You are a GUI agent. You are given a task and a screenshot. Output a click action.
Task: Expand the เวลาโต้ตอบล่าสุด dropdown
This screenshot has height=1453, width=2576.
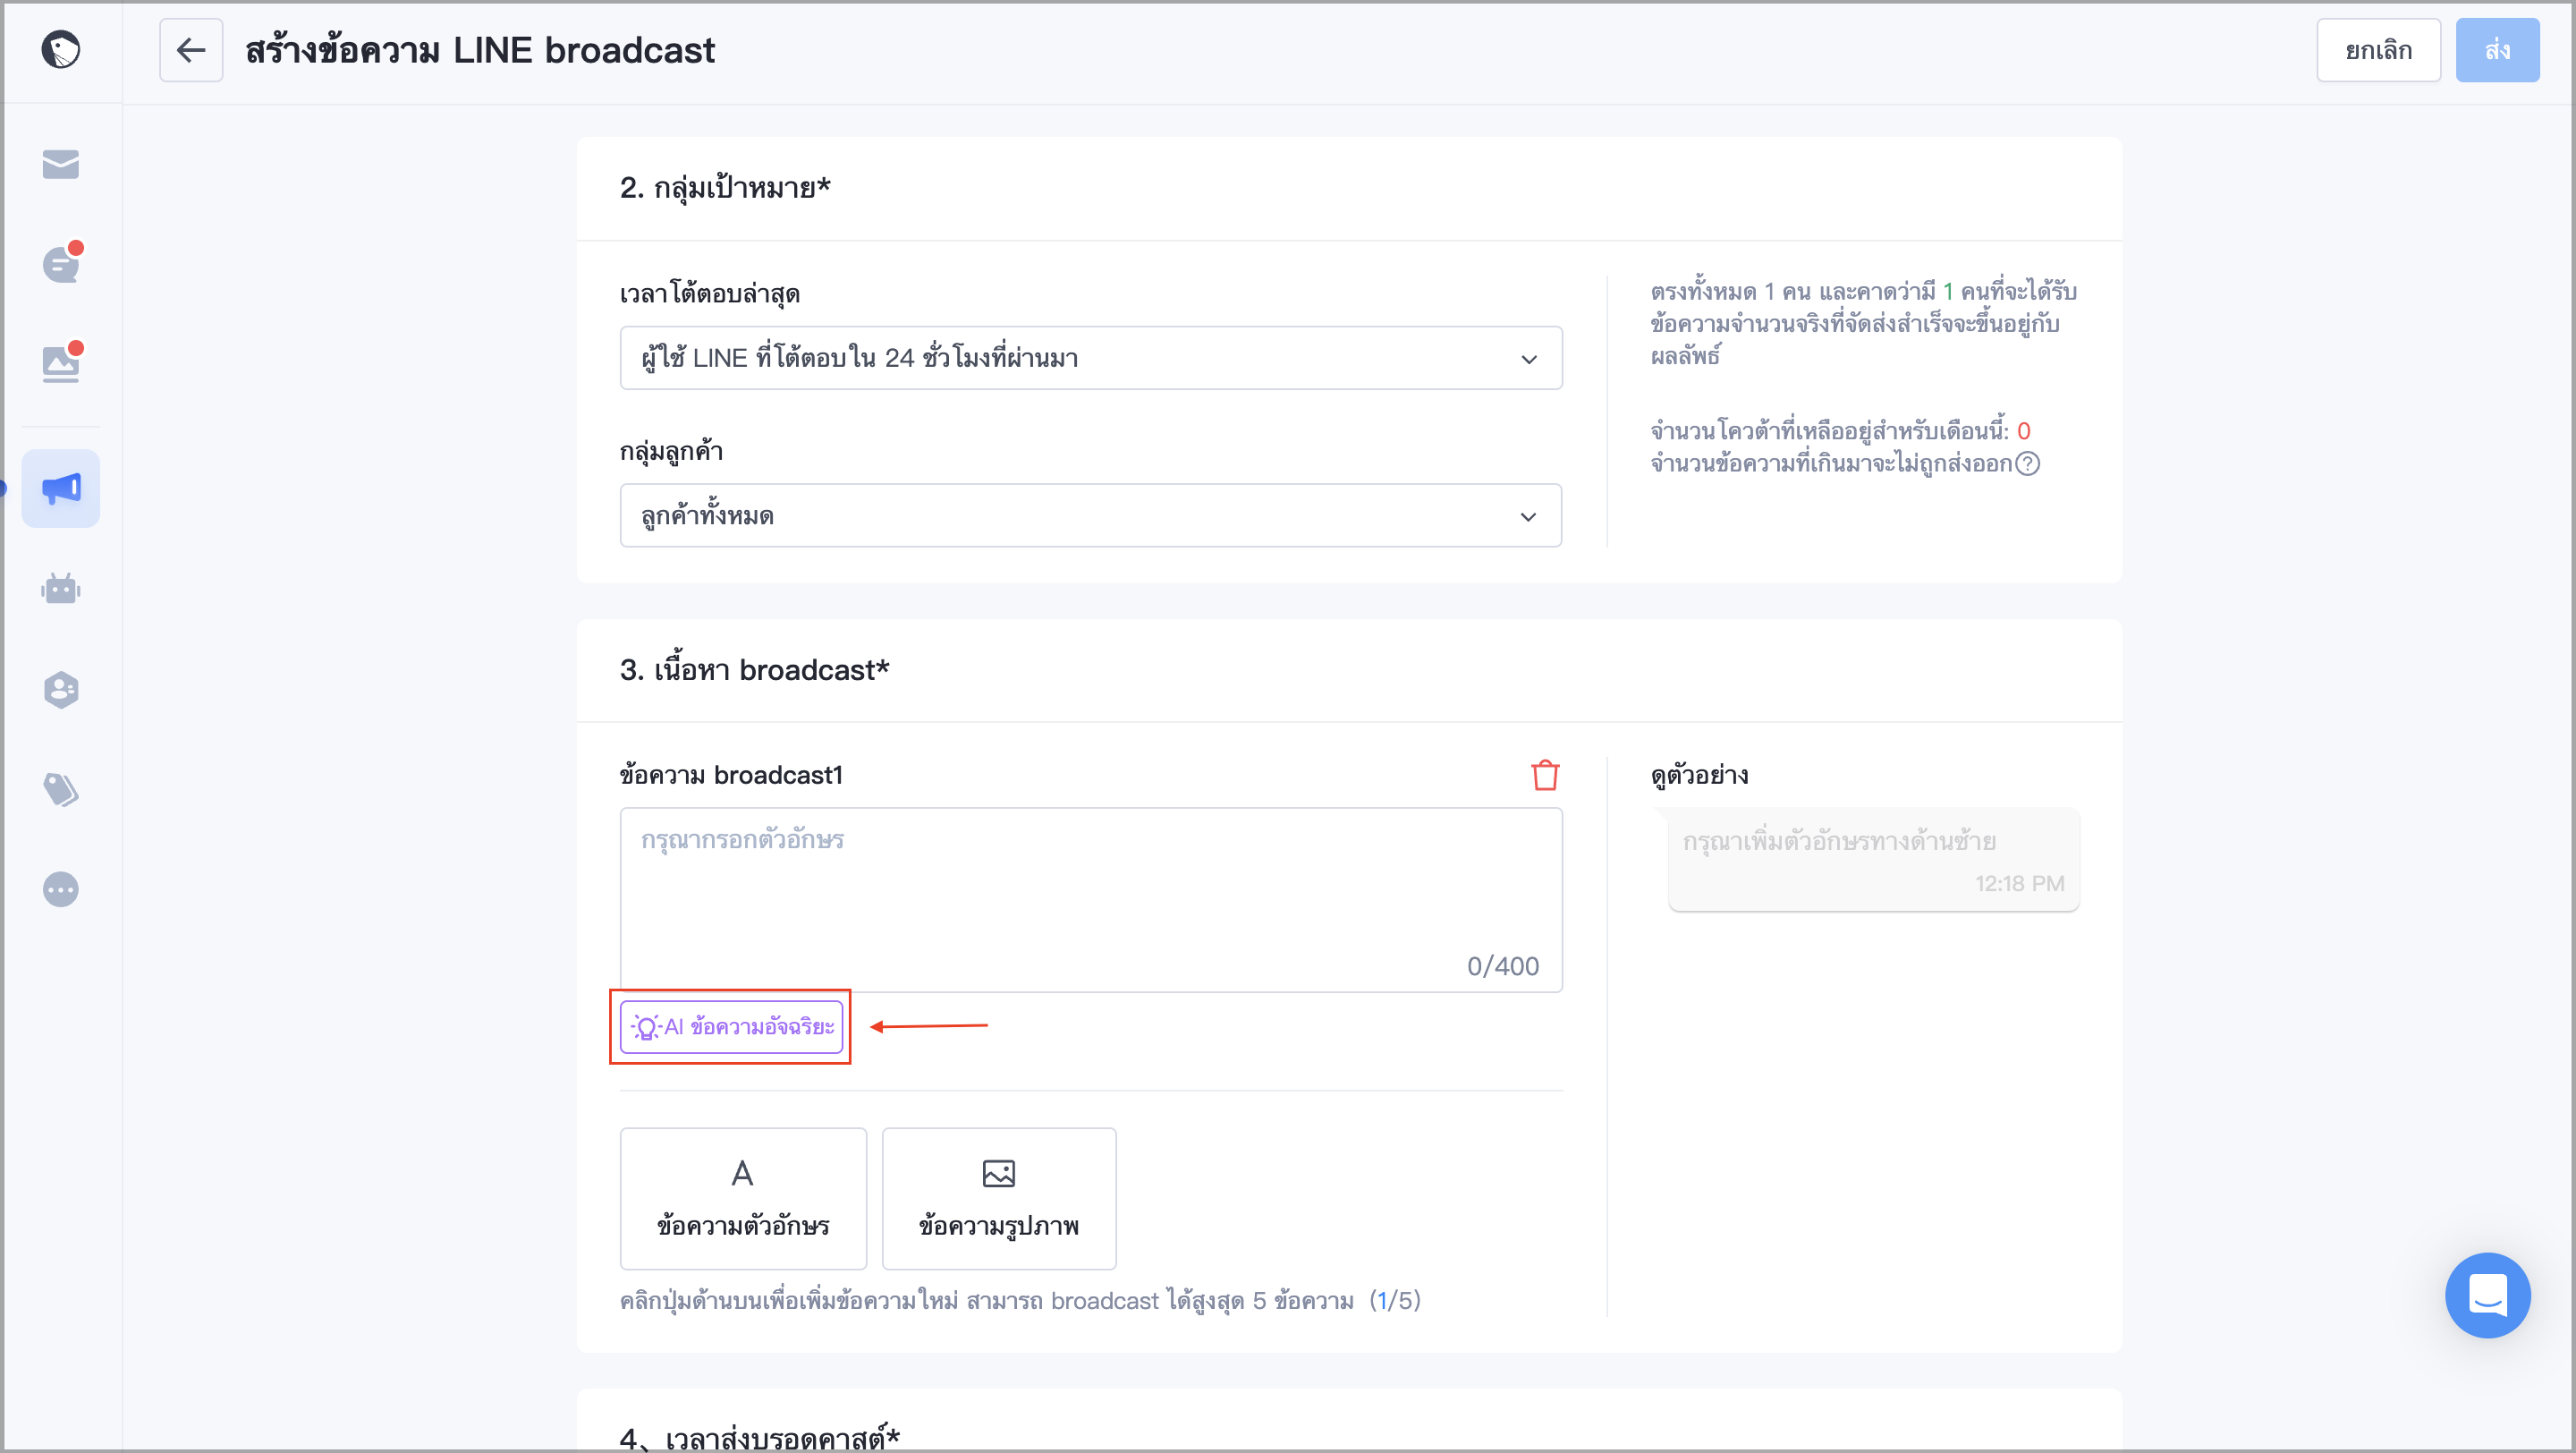coord(1090,358)
